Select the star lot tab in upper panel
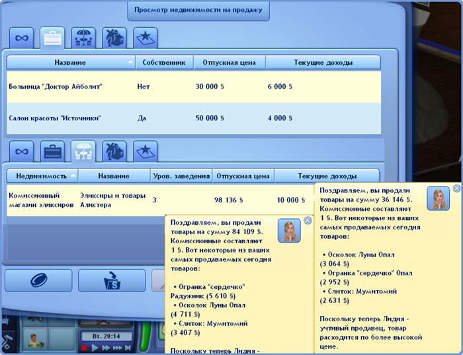 coord(146,38)
